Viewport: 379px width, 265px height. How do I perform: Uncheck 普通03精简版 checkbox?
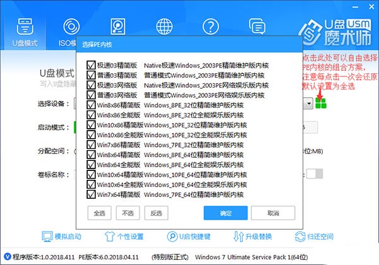tap(91, 75)
